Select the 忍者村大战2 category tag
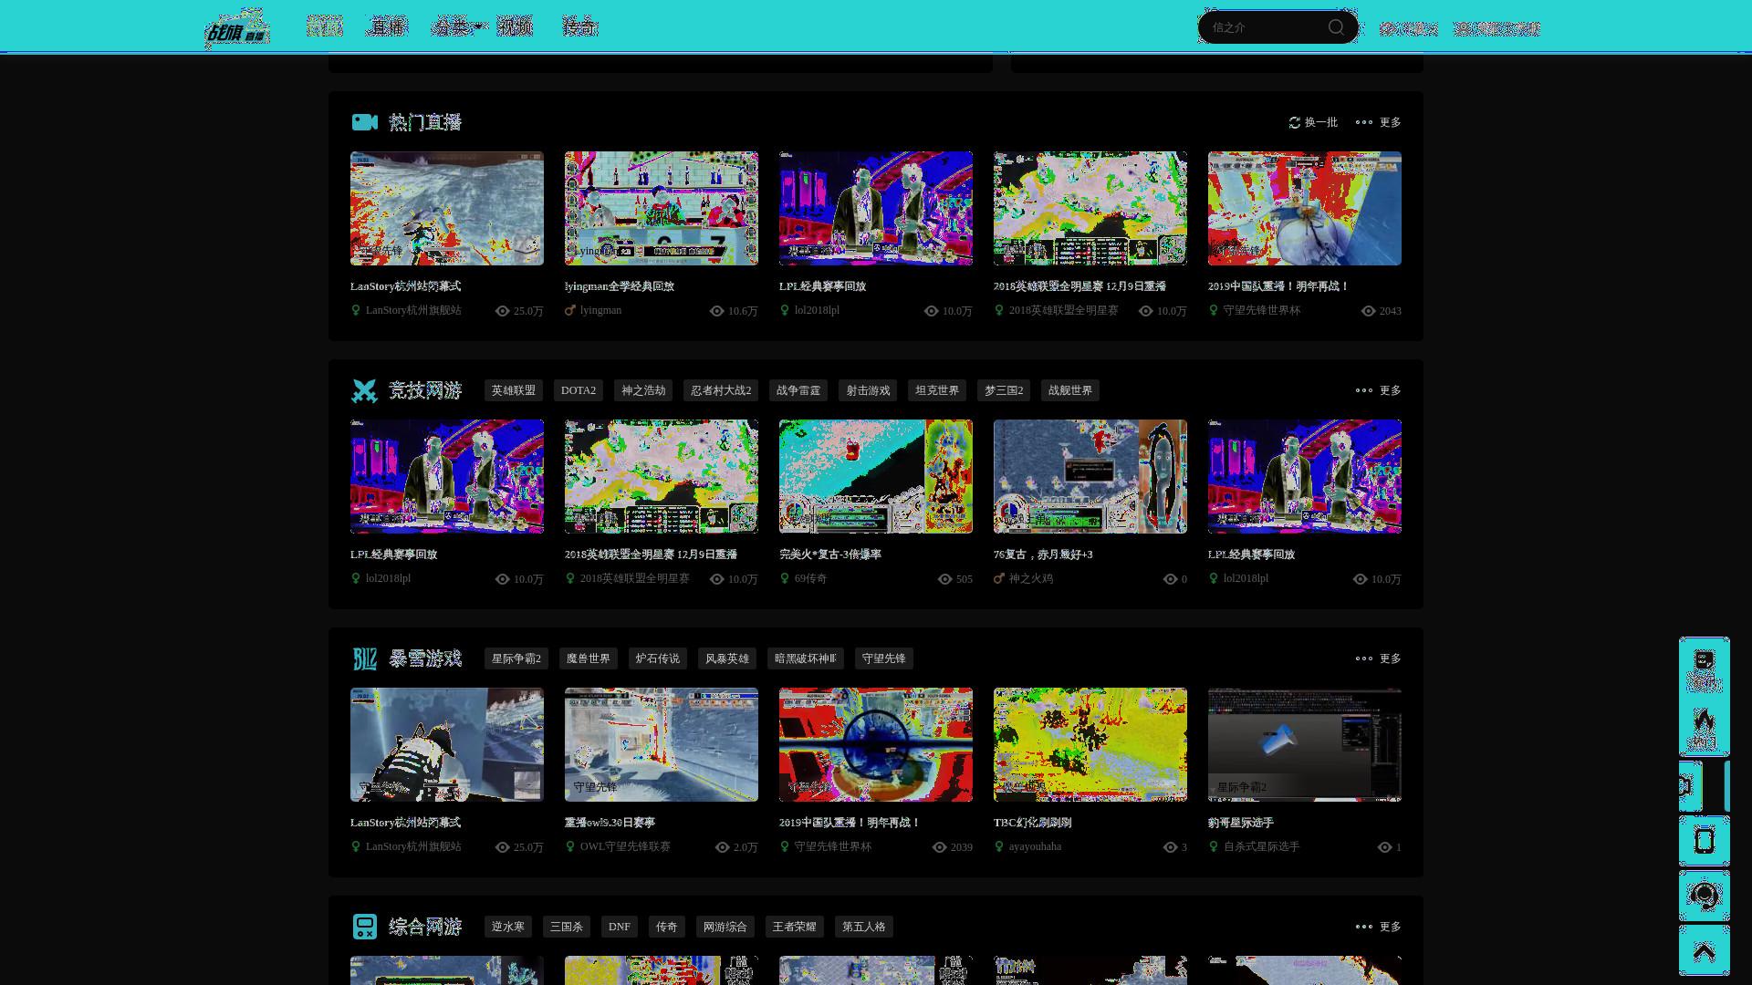The width and height of the screenshot is (1752, 985). (721, 390)
